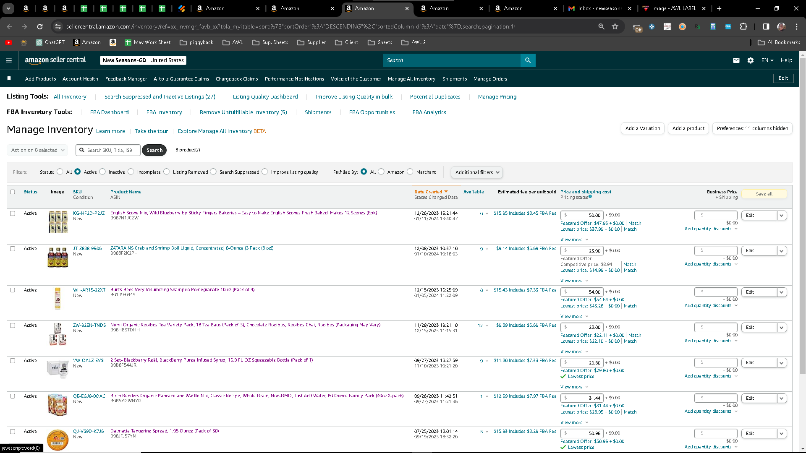Click the Seller Central top search field
This screenshot has width=806, height=453.
tap(452, 60)
